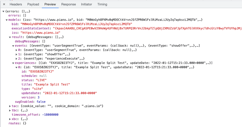Screen dimensions: 242x127
Task: Switch to the Headers tab
Action: [x=16, y=4]
